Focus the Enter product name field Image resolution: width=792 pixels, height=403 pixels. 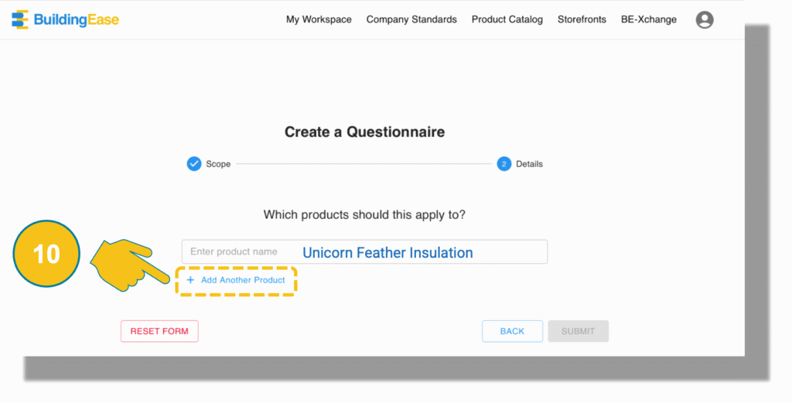click(365, 251)
